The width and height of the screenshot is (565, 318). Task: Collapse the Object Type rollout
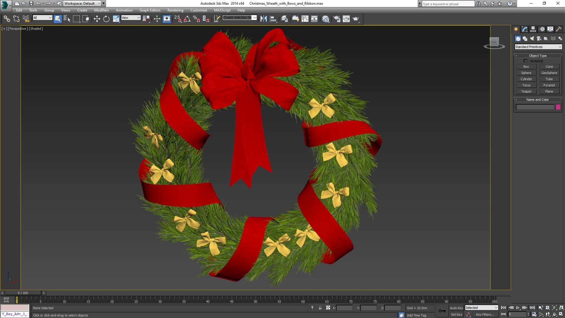pos(538,56)
